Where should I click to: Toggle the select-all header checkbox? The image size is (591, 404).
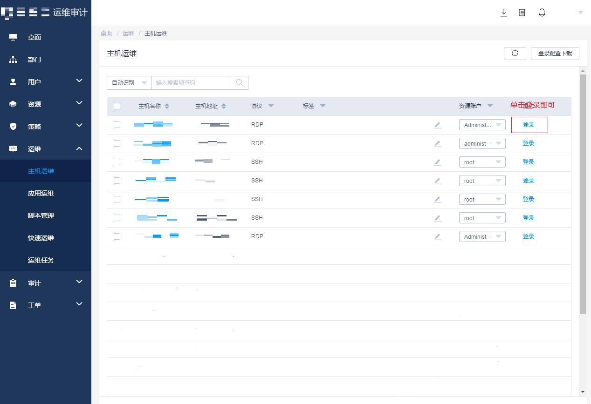tap(117, 106)
